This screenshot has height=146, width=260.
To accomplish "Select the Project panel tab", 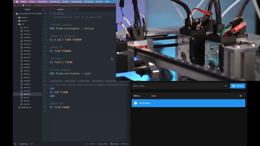I will 27,9.
